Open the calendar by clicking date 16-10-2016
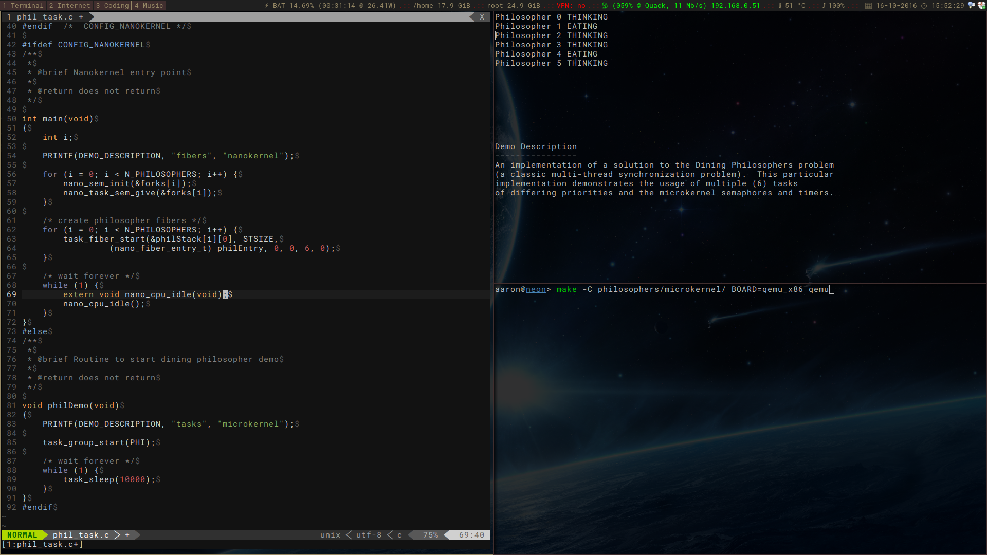 (x=897, y=5)
